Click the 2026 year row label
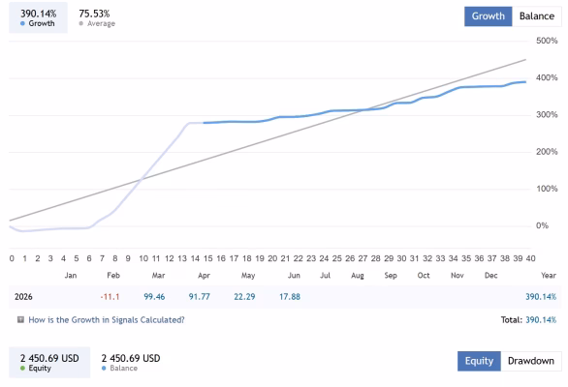Viewport: 568px width, 387px height. click(23, 297)
